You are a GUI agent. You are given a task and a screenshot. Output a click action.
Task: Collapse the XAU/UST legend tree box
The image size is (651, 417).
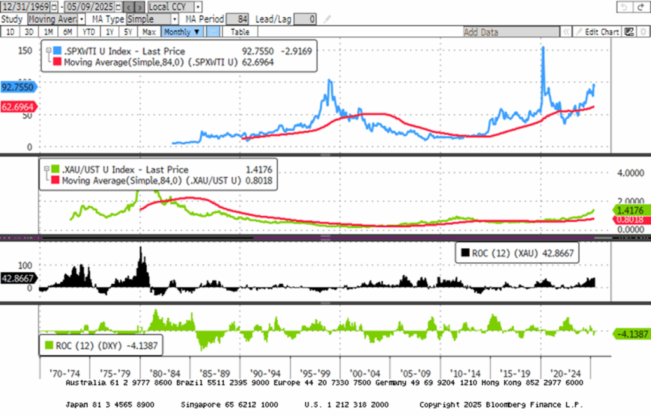click(46, 169)
